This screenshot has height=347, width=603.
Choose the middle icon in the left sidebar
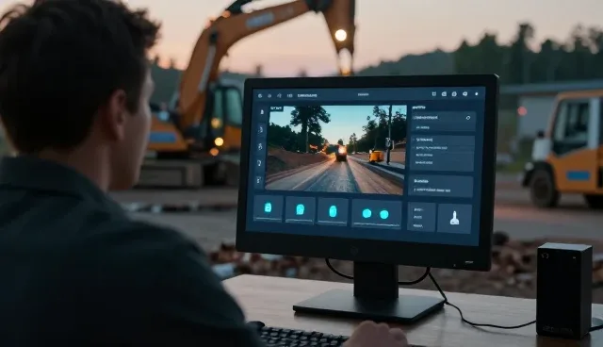coord(260,146)
